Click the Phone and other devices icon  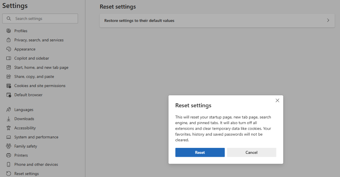(8, 164)
